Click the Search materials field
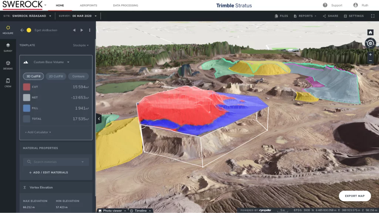Screen dimensions: 379x213 tap(56, 162)
